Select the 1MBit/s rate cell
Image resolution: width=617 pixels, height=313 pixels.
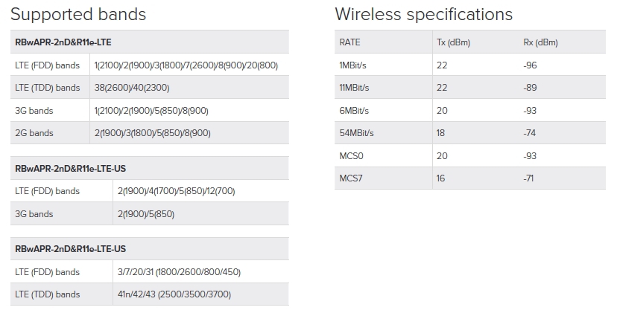coord(352,65)
